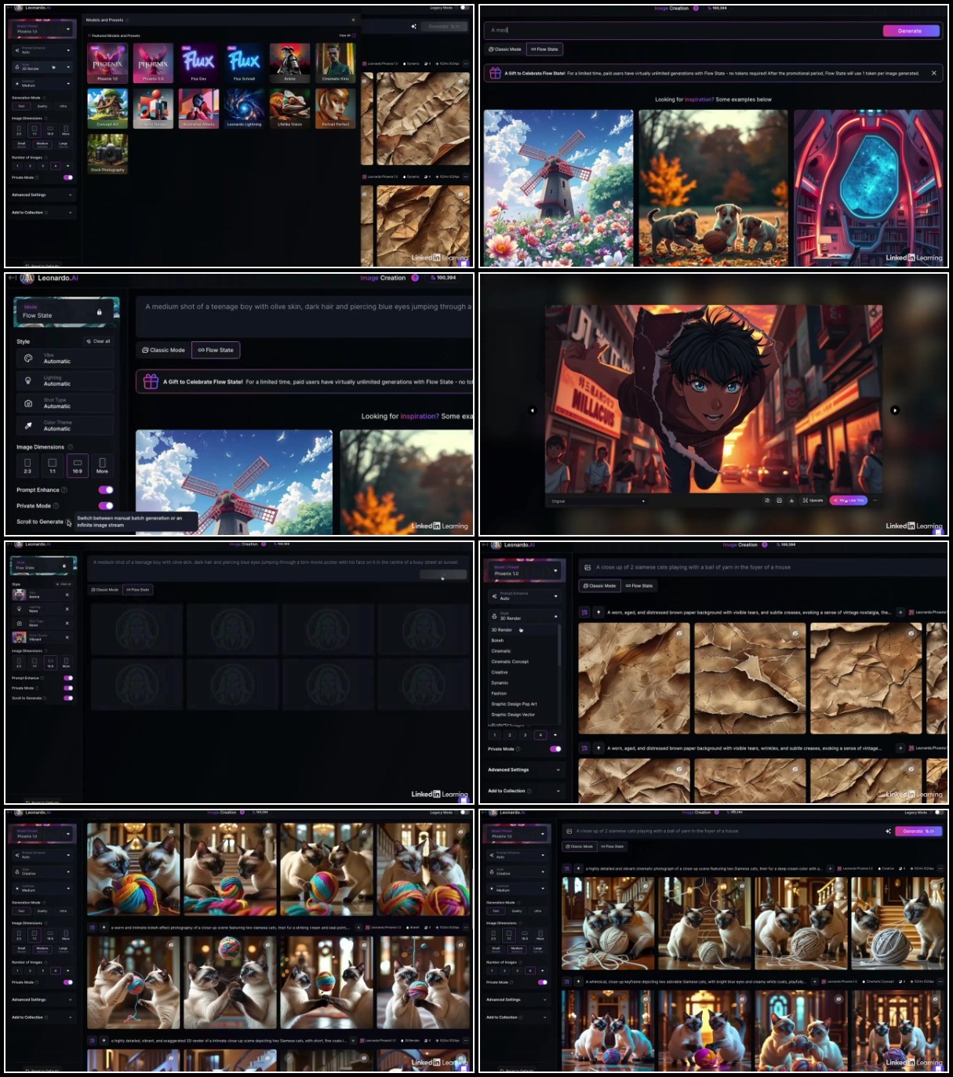Screen dimensions: 953x1077
Task: Remove the Vibrant color theme with its X
Action: [x=67, y=637]
